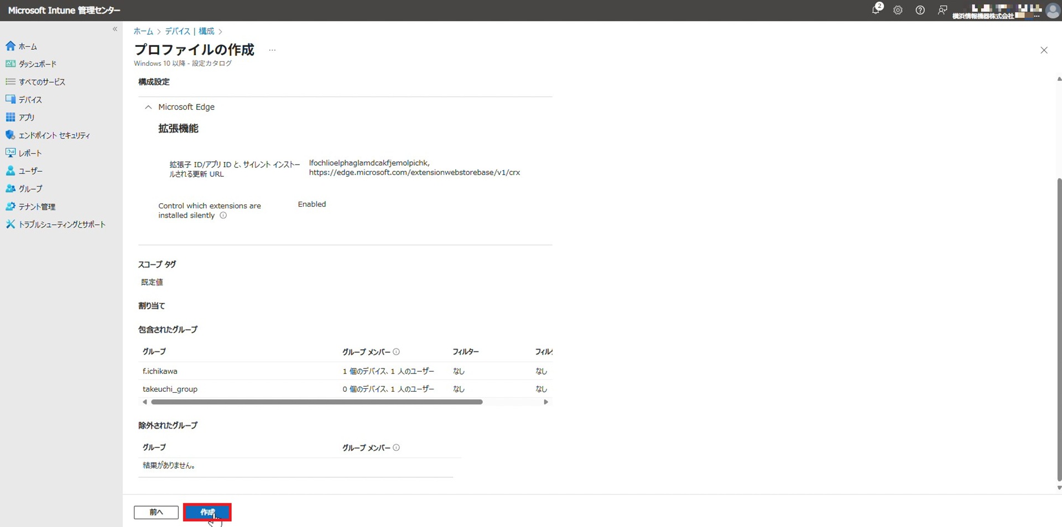This screenshot has height=527, width=1062.
Task: Click the 前へ button
Action: [156, 512]
